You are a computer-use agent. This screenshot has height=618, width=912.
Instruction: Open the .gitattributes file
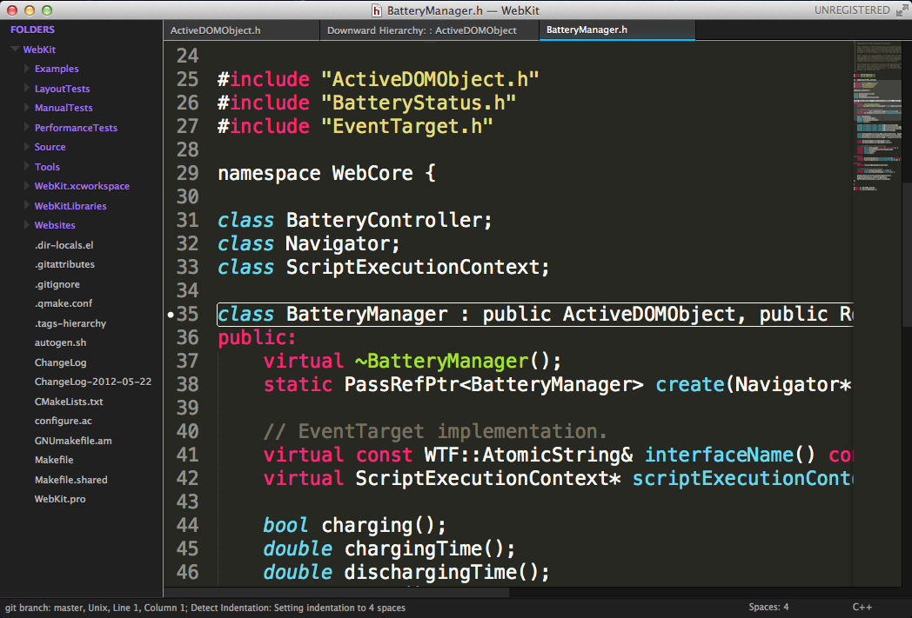point(64,264)
